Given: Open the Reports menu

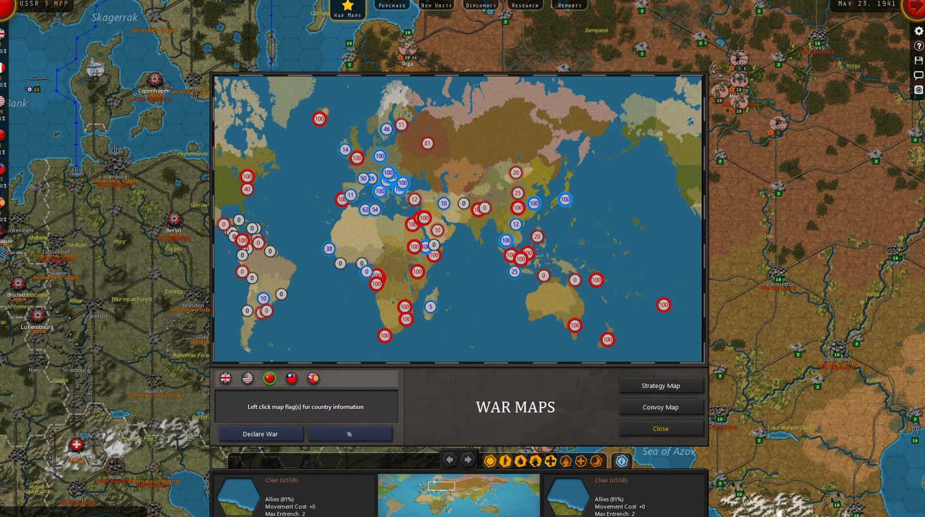Looking at the screenshot, I should (x=569, y=5).
